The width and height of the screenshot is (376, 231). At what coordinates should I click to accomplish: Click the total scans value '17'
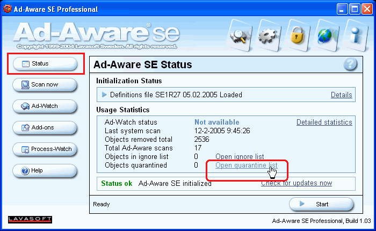[x=198, y=148]
